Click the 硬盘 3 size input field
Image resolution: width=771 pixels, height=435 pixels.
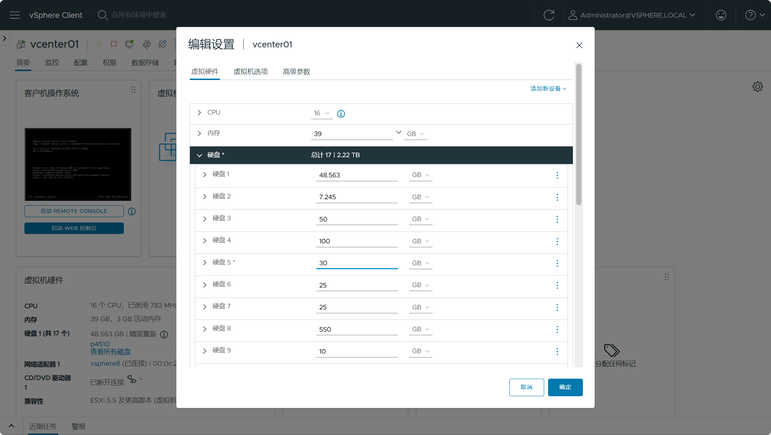[x=356, y=219]
